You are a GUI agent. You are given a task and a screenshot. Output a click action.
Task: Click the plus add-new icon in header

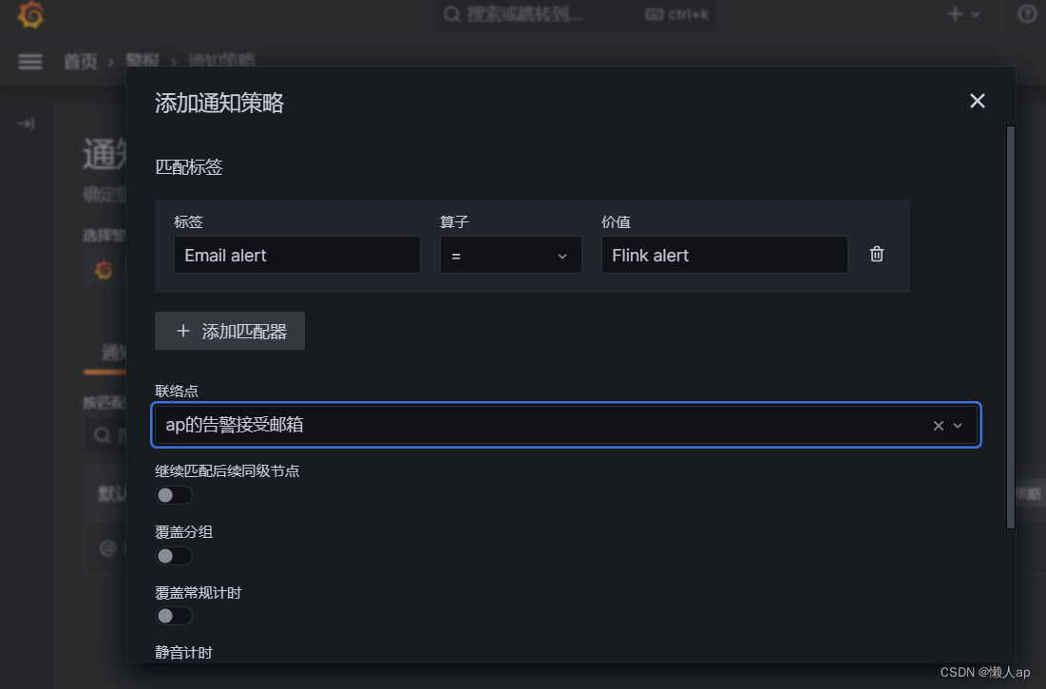coord(955,14)
